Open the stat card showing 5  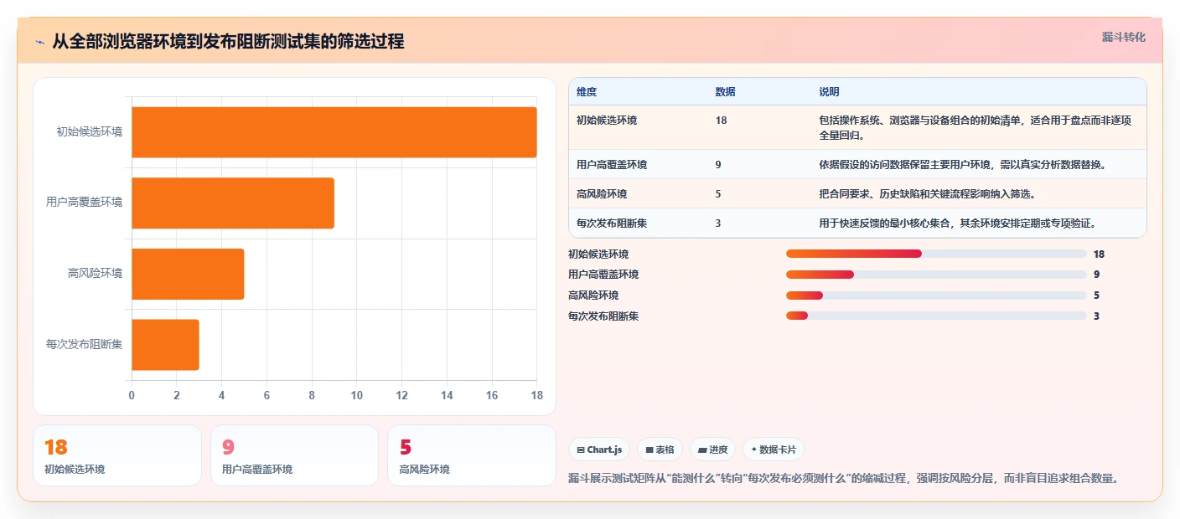click(472, 455)
